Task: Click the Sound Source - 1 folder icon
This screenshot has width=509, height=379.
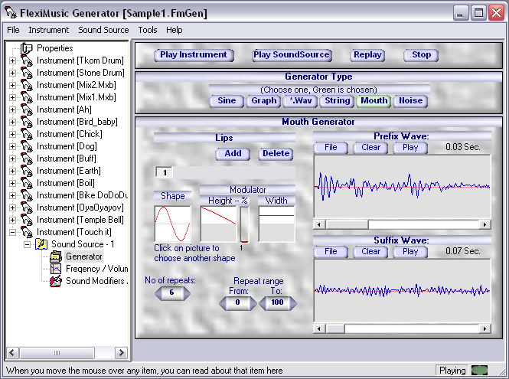Action: click(x=41, y=244)
